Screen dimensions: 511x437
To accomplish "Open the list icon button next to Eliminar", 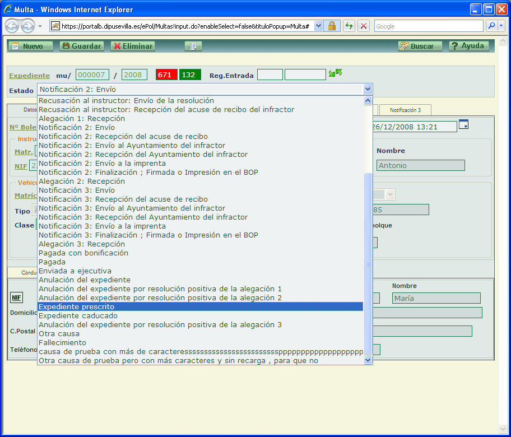I will 193,47.
